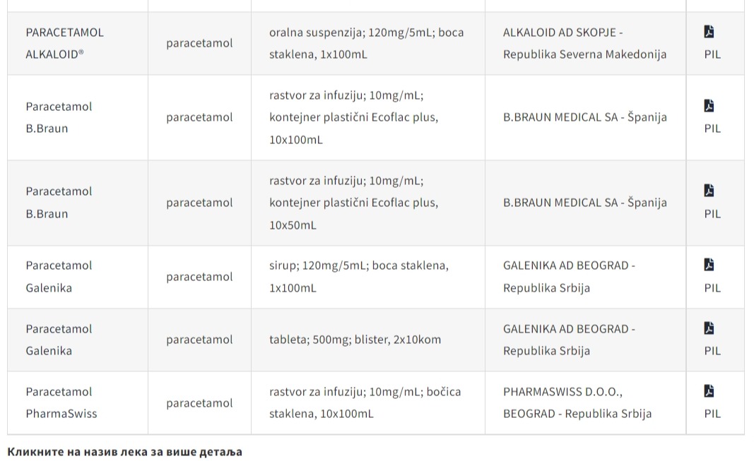The image size is (754, 461).
Task: Select the tableta 500mg blister description cell
Action: click(368, 340)
